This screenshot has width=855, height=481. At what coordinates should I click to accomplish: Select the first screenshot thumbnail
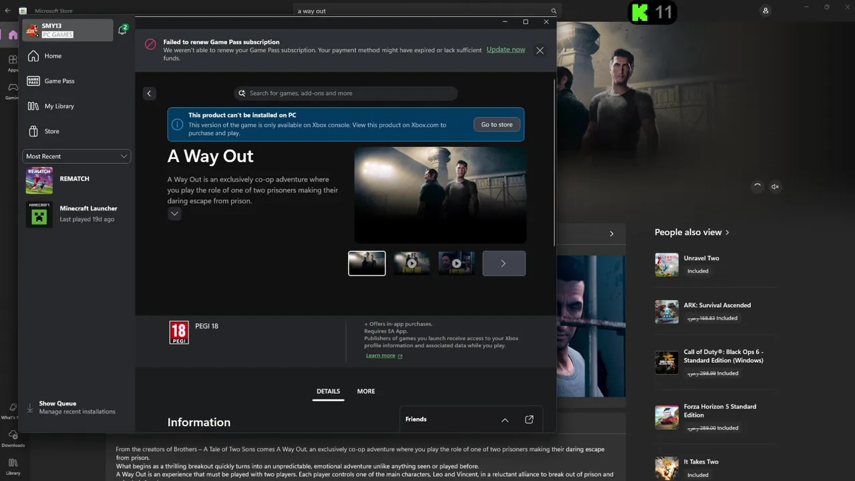click(x=367, y=263)
